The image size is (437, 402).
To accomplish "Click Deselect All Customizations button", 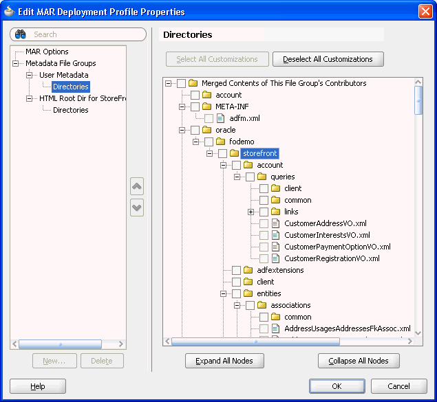I will click(x=328, y=59).
